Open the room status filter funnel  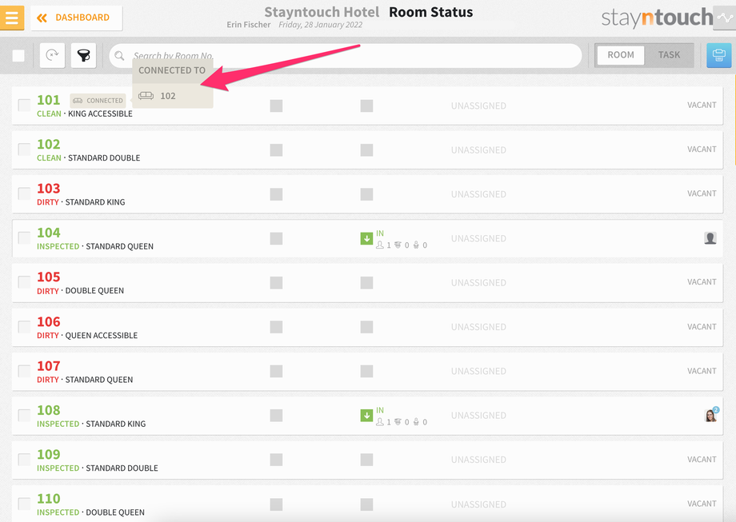(83, 55)
